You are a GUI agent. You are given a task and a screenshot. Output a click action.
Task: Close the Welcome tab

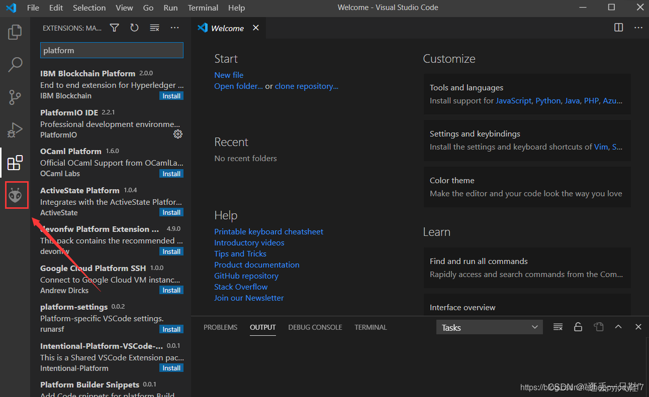[256, 28]
